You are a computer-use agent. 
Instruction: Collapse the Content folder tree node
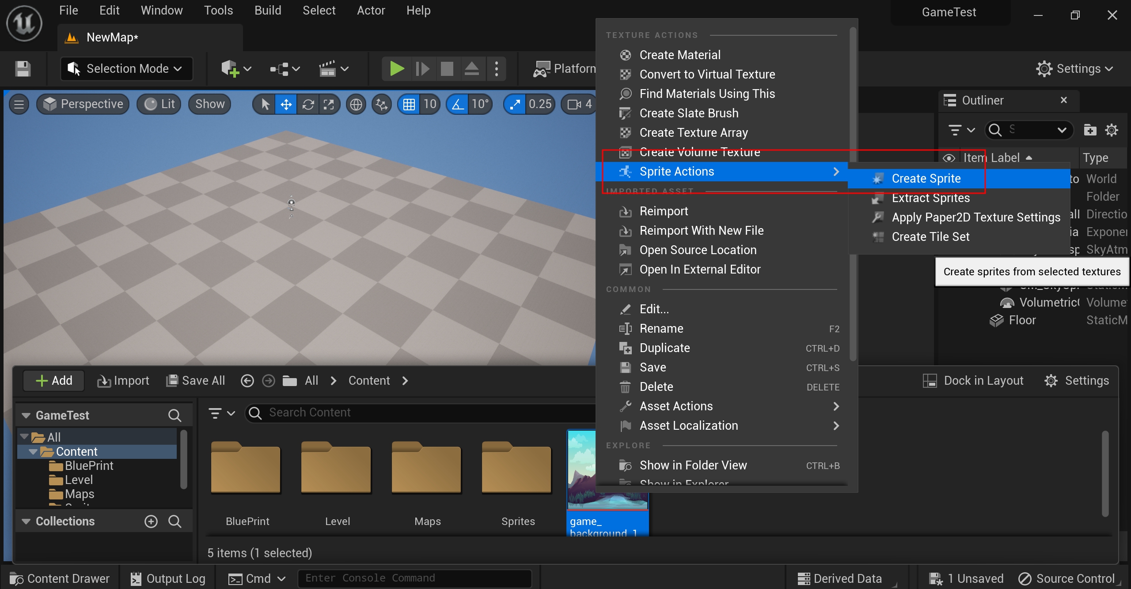pyautogui.click(x=33, y=452)
